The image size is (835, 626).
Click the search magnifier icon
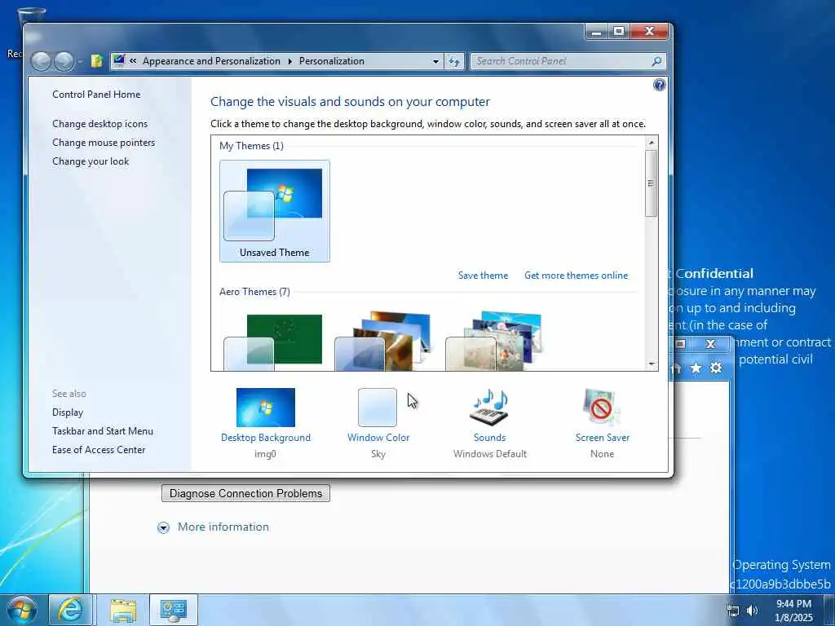[x=656, y=61]
